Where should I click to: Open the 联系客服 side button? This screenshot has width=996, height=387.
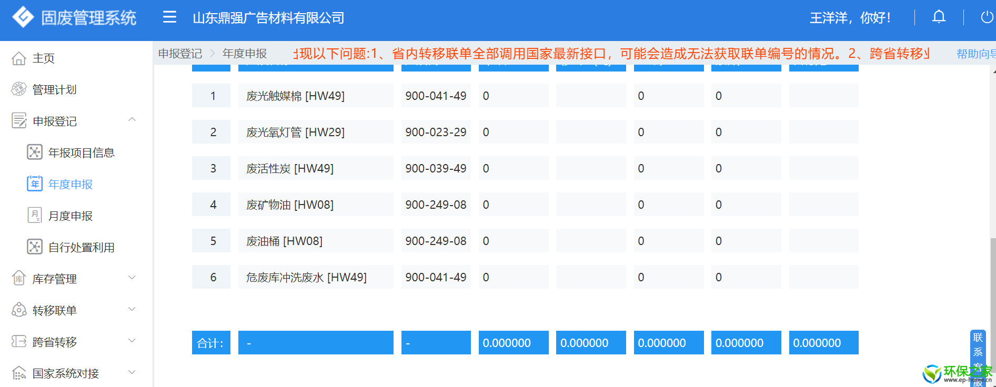pos(978,359)
